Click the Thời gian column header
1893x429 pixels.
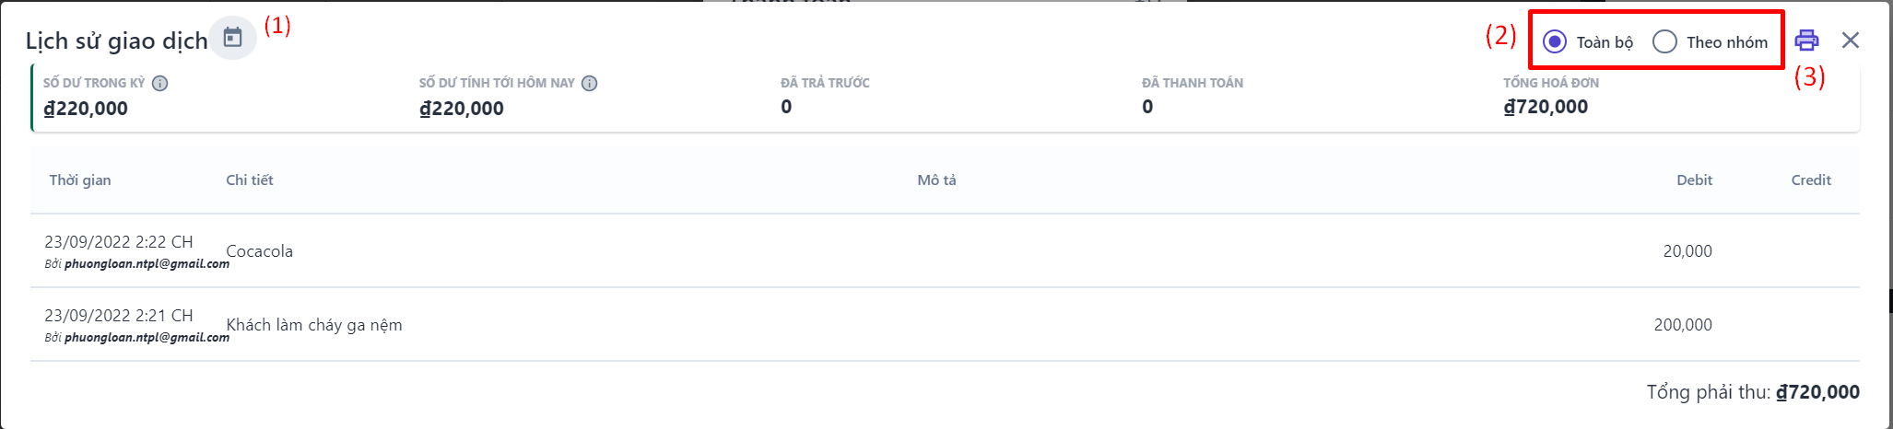tap(80, 180)
